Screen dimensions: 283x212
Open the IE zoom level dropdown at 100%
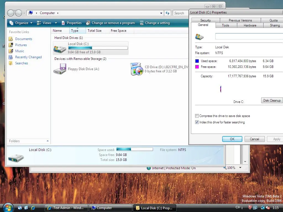point(240,168)
